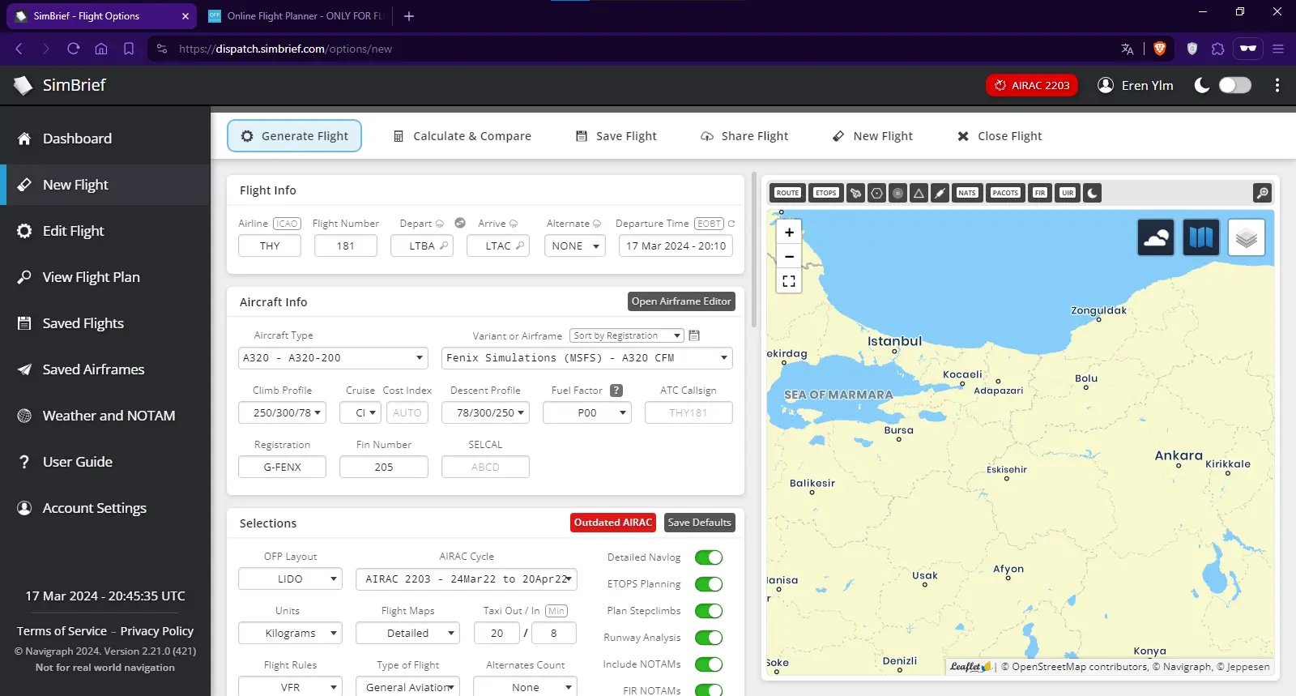Zoom in on the map
Viewport: 1296px width, 696px height.
(x=789, y=232)
